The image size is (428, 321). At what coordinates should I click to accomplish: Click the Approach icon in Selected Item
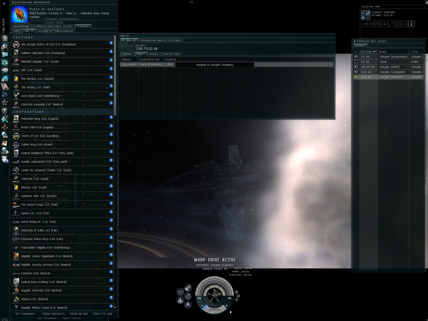pos(364,24)
